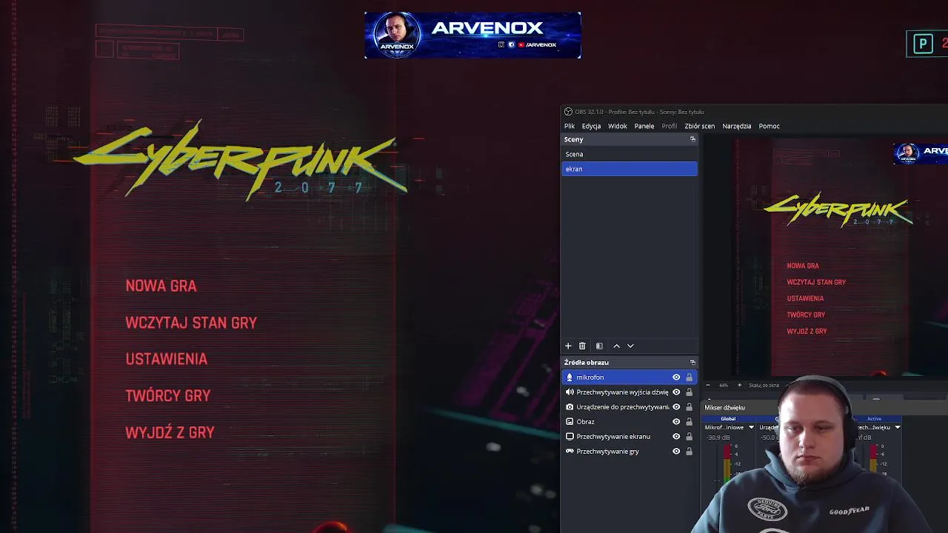Screen dimensions: 948x533
Task: Hide Urządzenie do przechwytywania with its eye
Action: click(x=676, y=407)
